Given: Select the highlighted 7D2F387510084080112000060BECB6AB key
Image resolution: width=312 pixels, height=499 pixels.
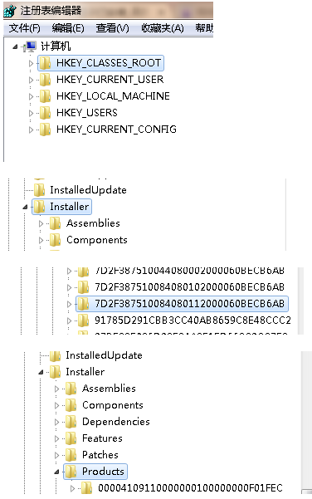Looking at the screenshot, I should [189, 304].
